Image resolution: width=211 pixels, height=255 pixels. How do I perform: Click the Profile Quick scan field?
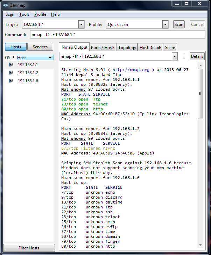pos(134,25)
